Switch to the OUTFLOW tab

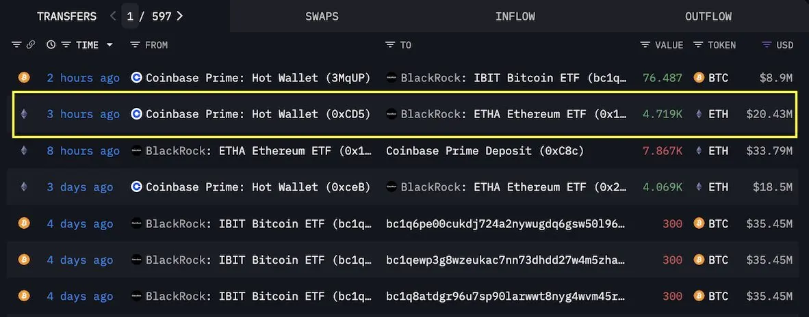(x=708, y=16)
